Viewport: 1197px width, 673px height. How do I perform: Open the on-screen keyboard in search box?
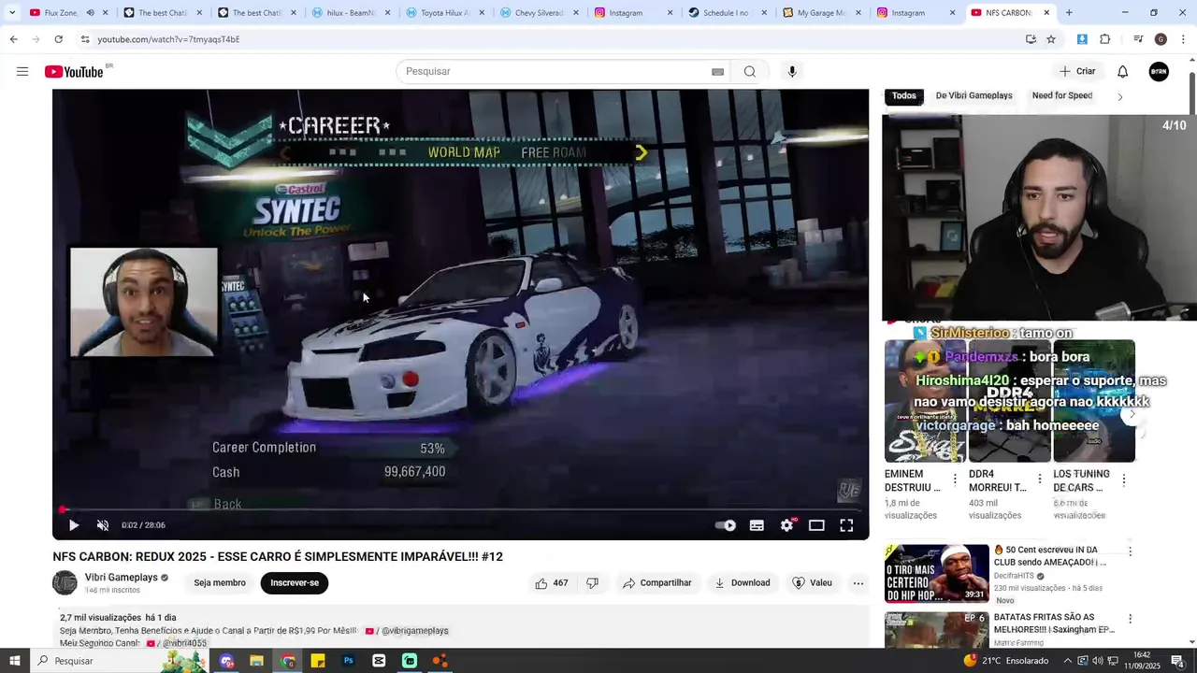[717, 72]
